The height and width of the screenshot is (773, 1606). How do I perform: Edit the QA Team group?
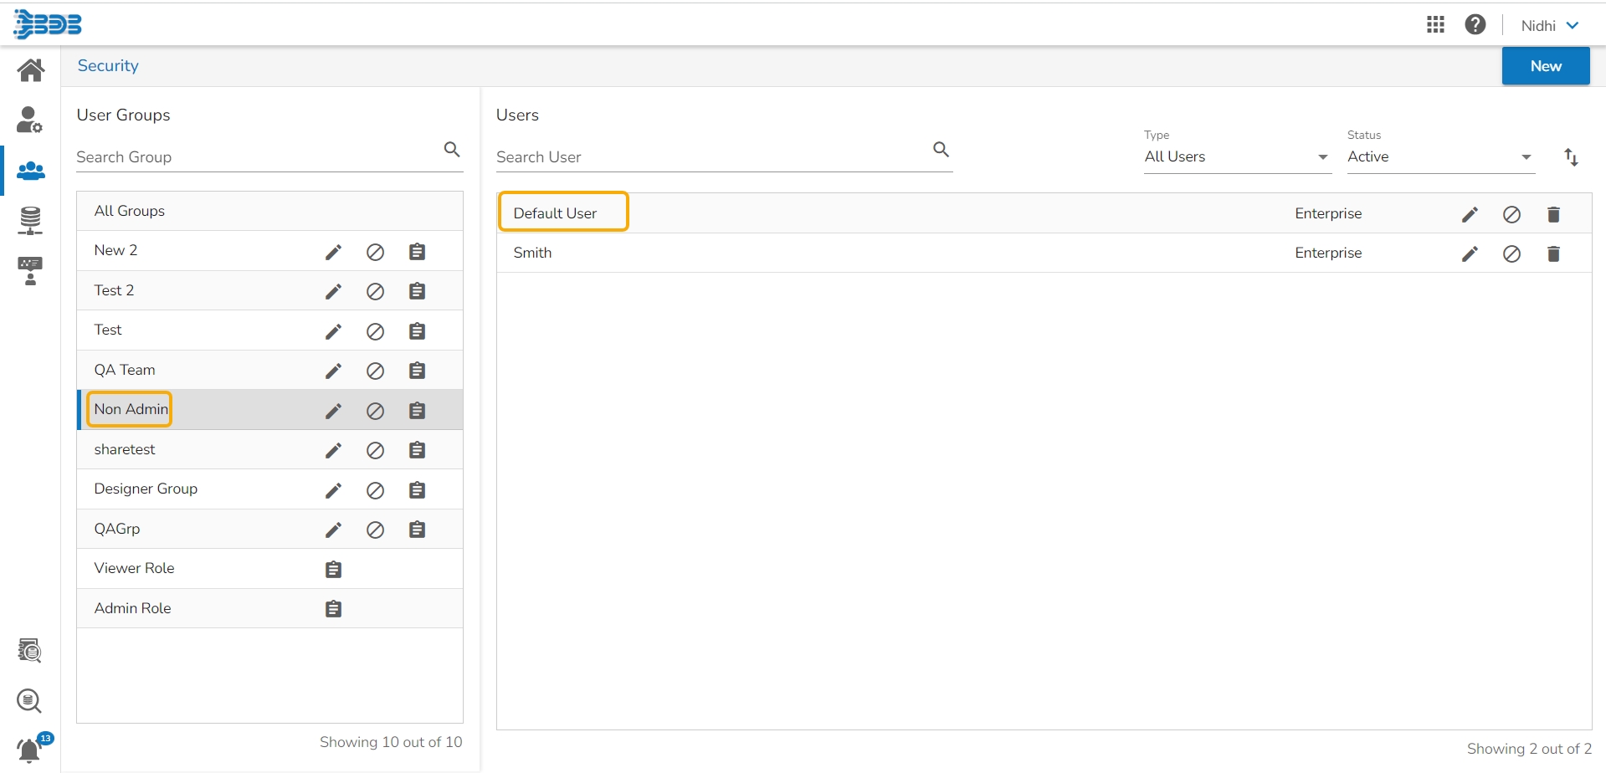click(333, 371)
